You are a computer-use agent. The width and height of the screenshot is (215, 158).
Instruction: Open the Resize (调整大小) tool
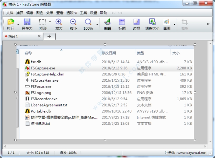(x=152, y=22)
